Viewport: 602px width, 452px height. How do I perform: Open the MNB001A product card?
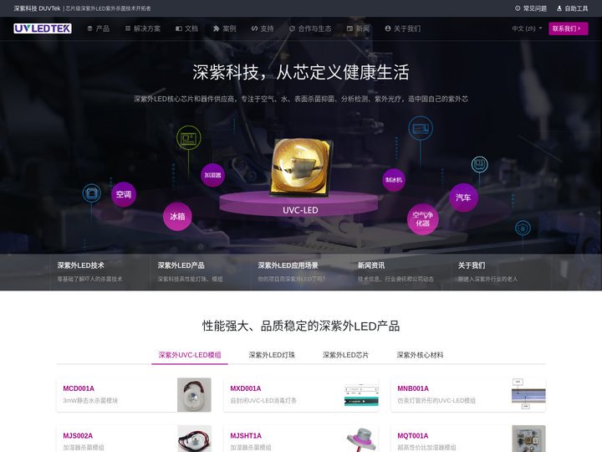coord(468,395)
